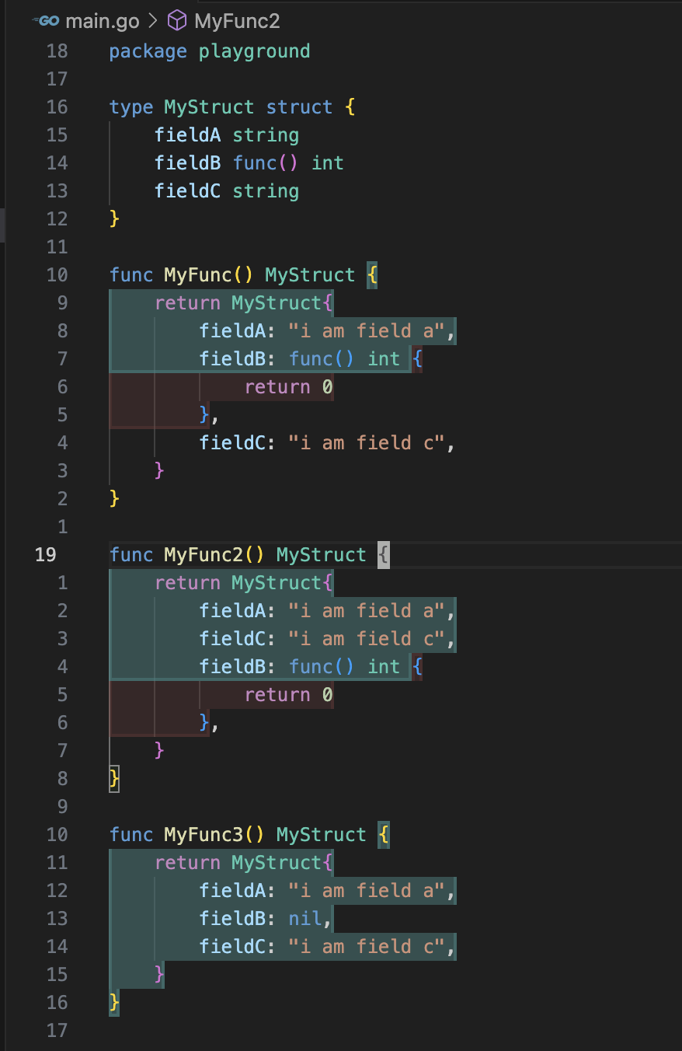Click the Go file icon in breadcrumb
682x1051 pixels.
click(48, 21)
